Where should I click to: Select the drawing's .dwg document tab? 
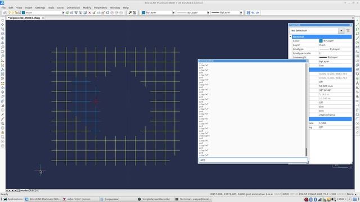[24, 18]
